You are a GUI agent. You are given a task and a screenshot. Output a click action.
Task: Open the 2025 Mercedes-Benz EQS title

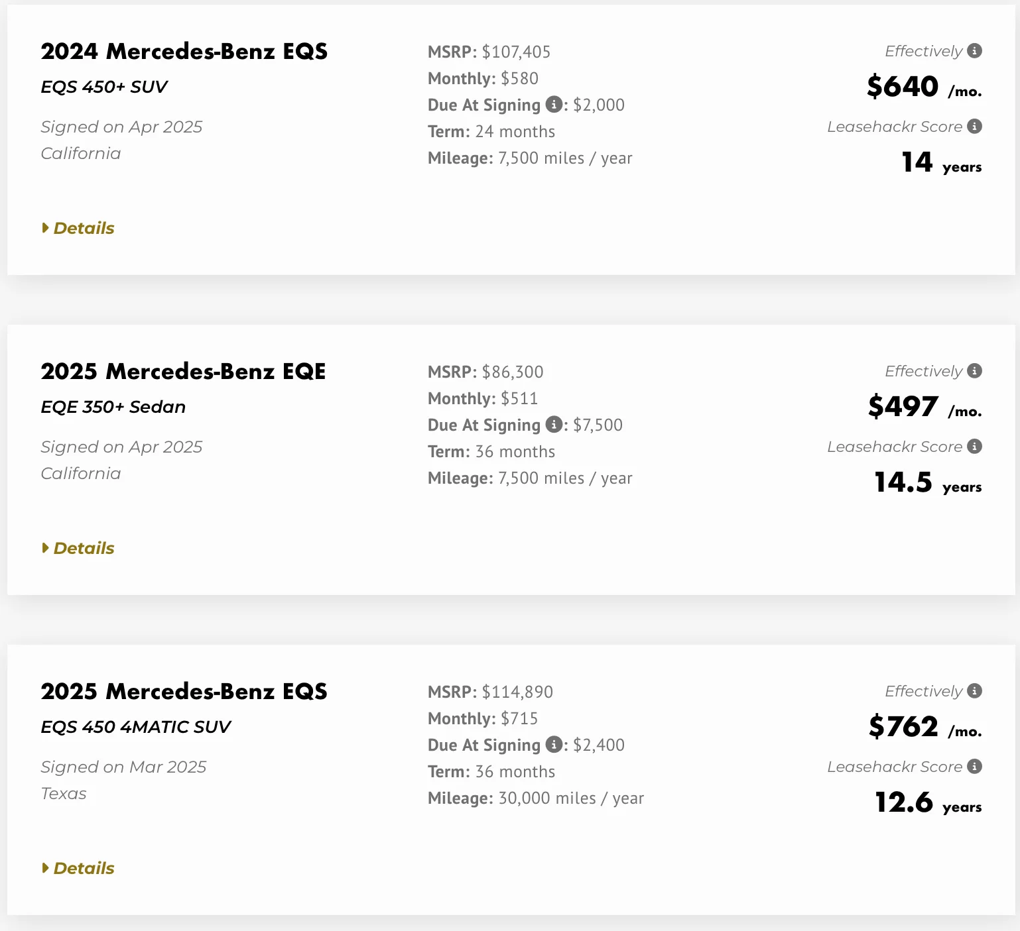click(x=184, y=692)
